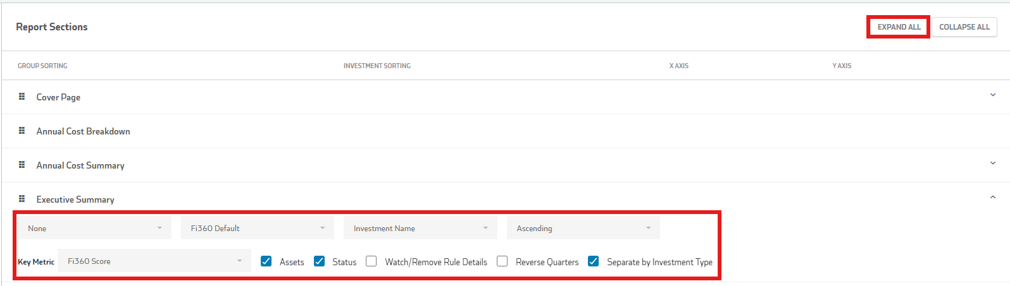Uncheck the Assets checkbox
This screenshot has width=1010, height=286.
click(266, 261)
